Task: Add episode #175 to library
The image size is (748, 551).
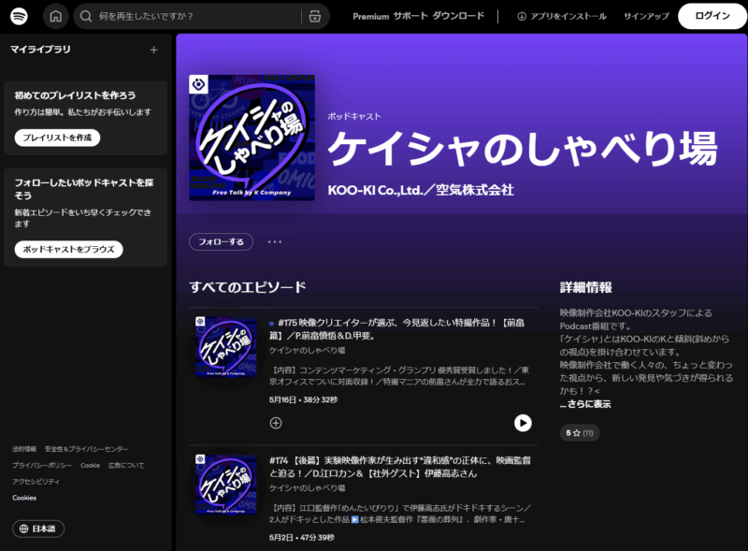Action: [x=276, y=423]
